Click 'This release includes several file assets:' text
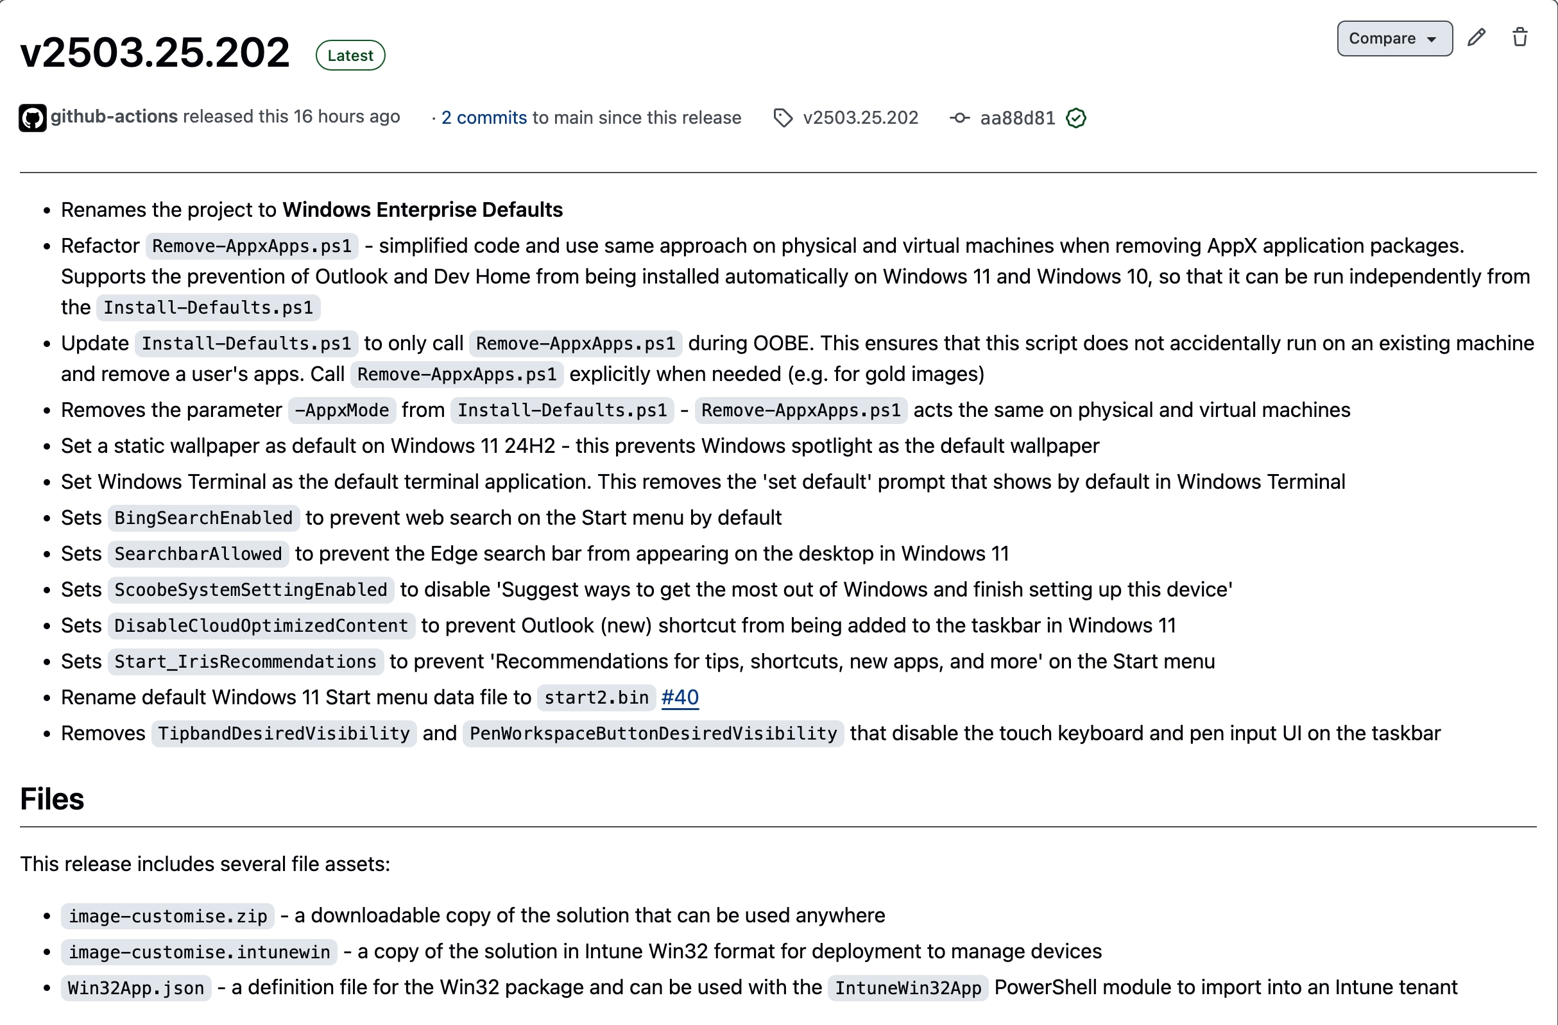The image size is (1558, 1025). (205, 864)
